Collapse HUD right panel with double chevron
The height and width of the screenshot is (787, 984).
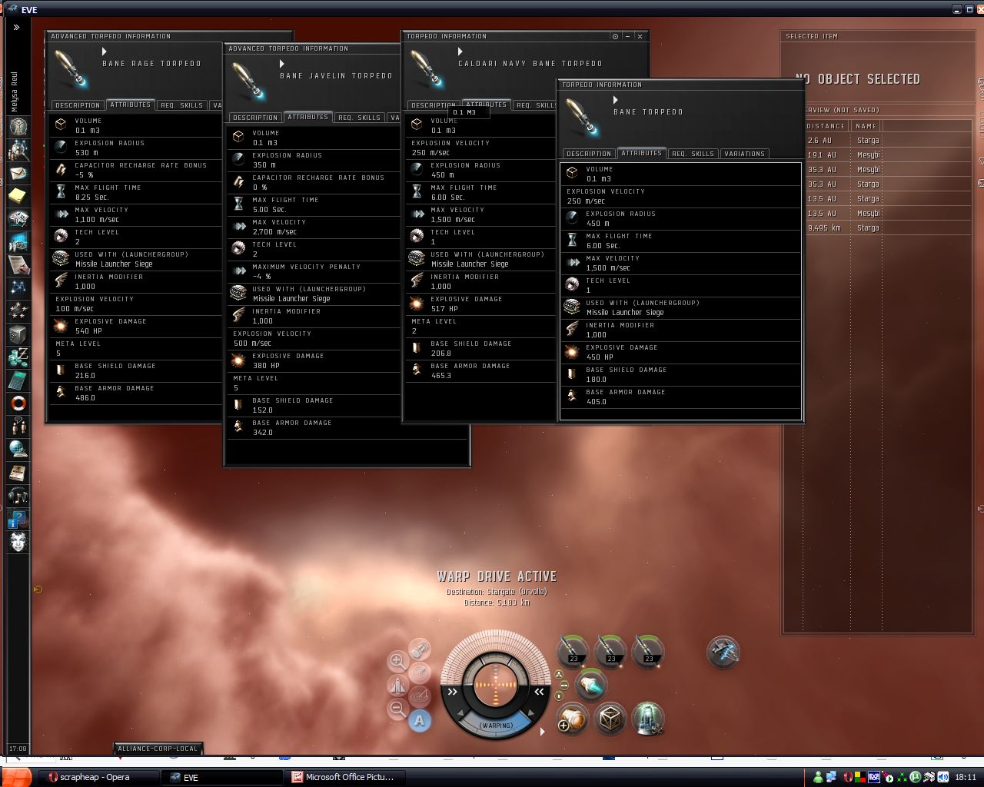click(x=540, y=692)
